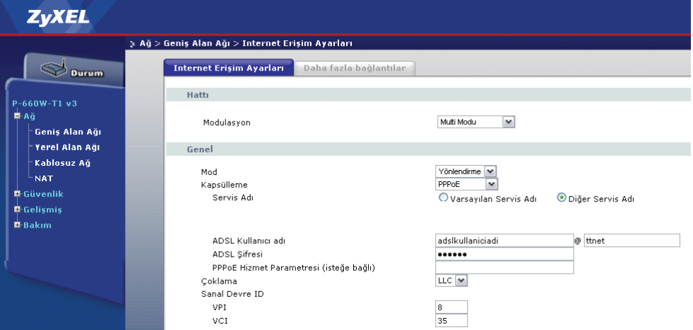This screenshot has height=330, width=693.
Task: Click the ADSL Şifresi password field
Action: click(504, 254)
